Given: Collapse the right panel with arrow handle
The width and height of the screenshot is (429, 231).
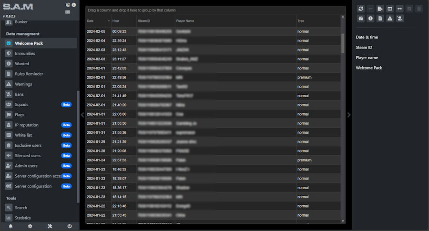Looking at the screenshot, I should 349,115.
